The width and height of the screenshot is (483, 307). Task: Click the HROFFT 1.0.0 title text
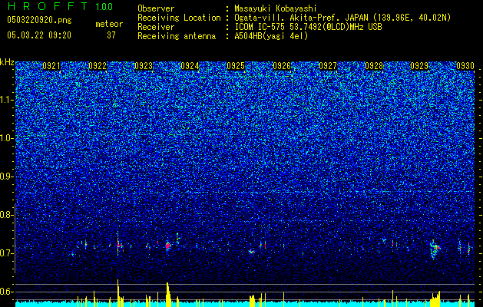pyautogui.click(x=61, y=6)
